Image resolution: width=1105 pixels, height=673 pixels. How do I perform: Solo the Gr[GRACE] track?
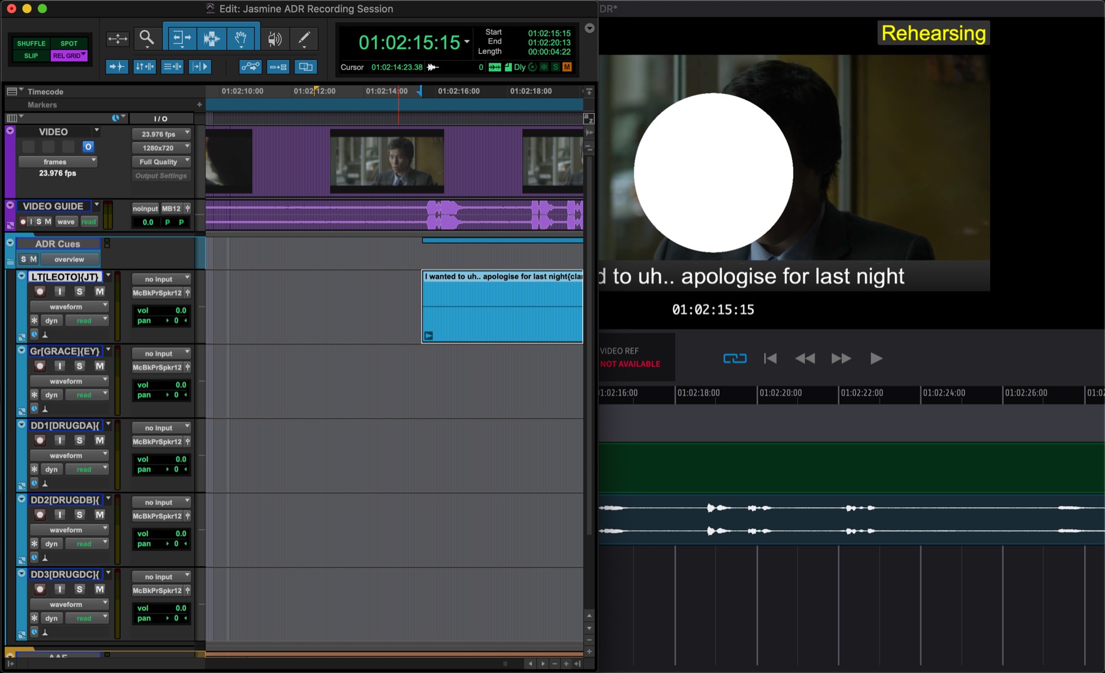(79, 366)
